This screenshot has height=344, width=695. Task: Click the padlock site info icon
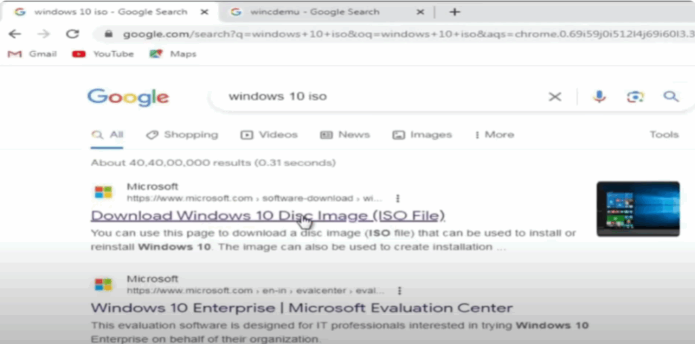[108, 34]
